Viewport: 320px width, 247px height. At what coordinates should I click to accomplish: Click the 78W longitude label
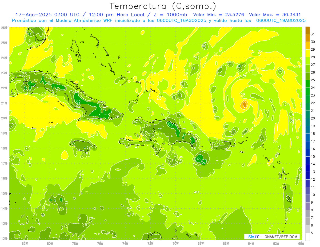coord(75,243)
